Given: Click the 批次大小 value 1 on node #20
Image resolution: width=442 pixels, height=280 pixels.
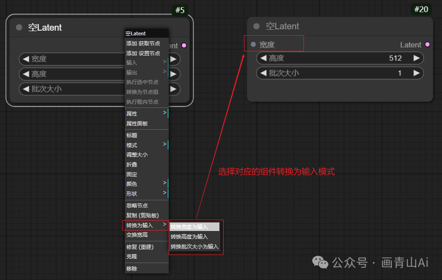Looking at the screenshot, I should tap(399, 74).
